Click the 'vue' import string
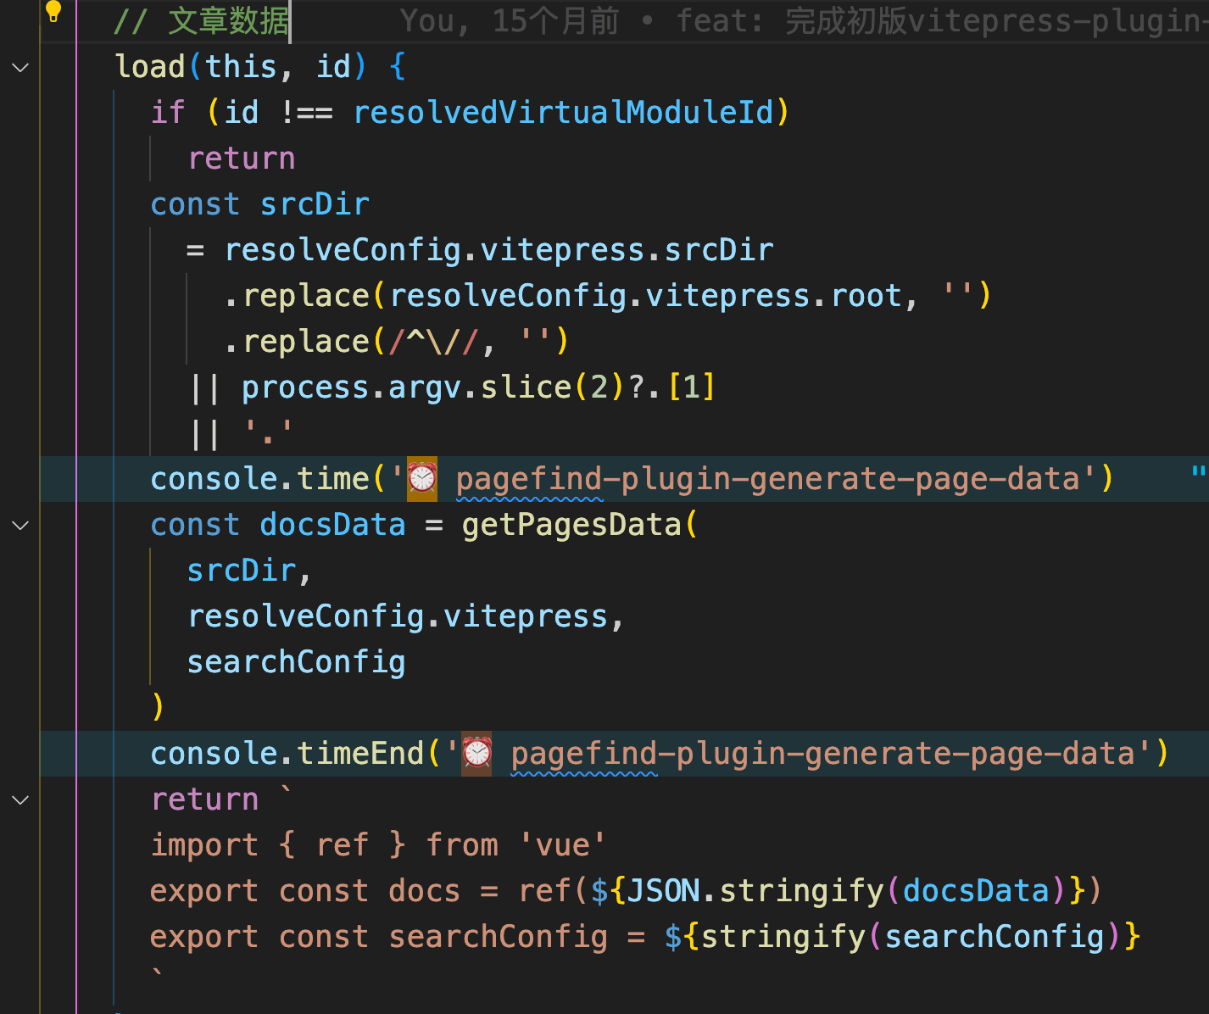This screenshot has height=1014, width=1209. click(563, 845)
